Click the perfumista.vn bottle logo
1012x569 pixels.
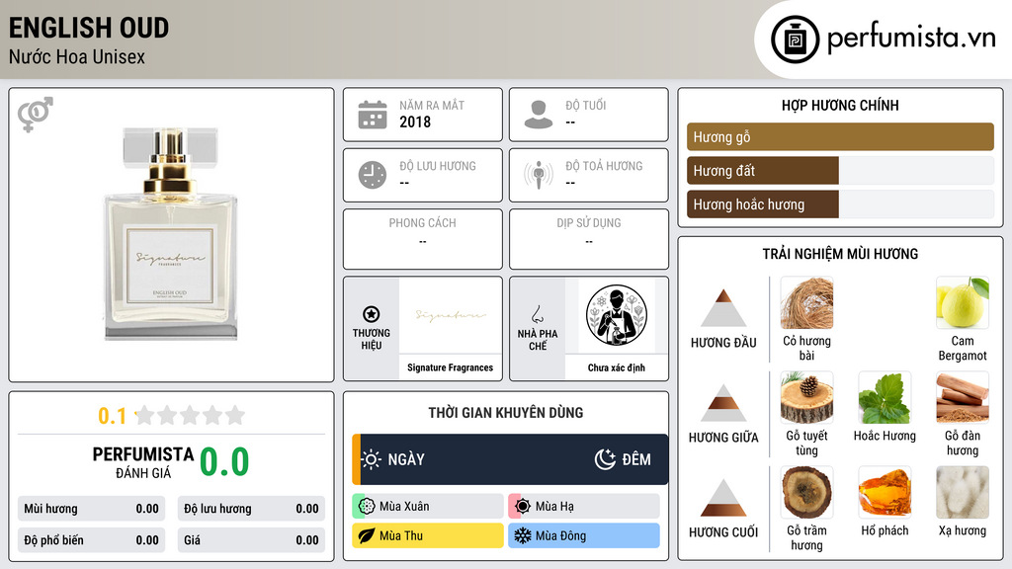coord(795,40)
